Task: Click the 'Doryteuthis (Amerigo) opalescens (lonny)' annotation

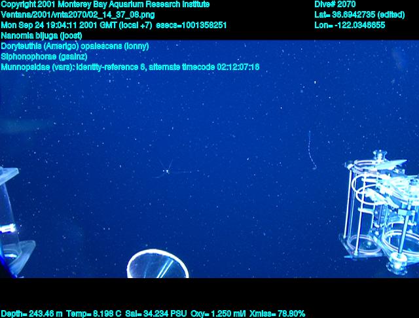Action: point(75,46)
